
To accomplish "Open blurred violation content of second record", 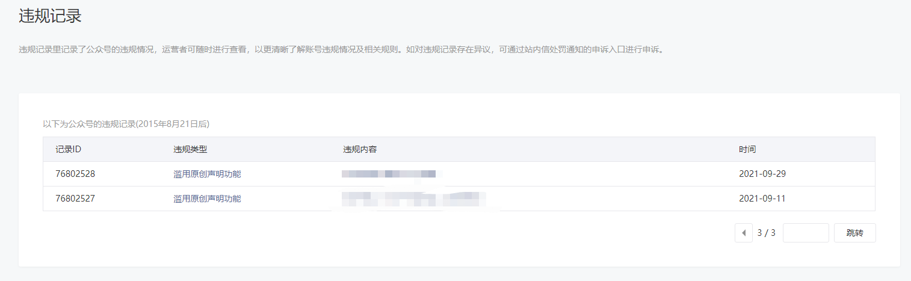I will click(414, 199).
